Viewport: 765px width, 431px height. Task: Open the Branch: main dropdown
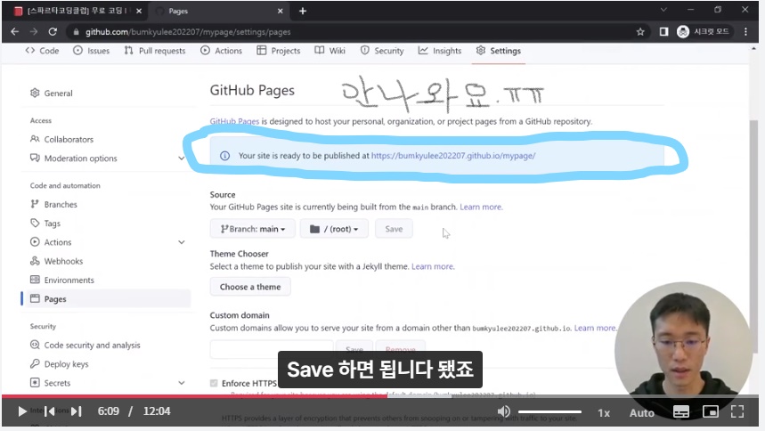tap(253, 229)
